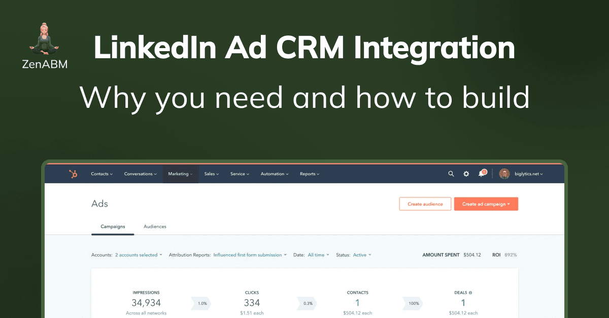The width and height of the screenshot is (609, 318).
Task: Open the Reports menu
Action: (309, 174)
